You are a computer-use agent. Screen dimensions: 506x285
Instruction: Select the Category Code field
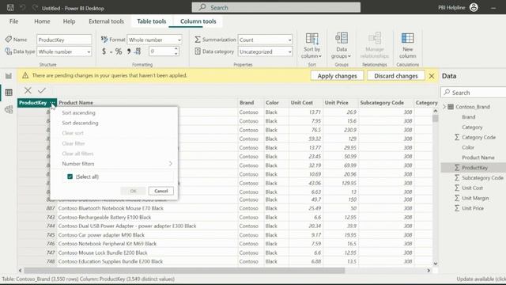(x=478, y=137)
